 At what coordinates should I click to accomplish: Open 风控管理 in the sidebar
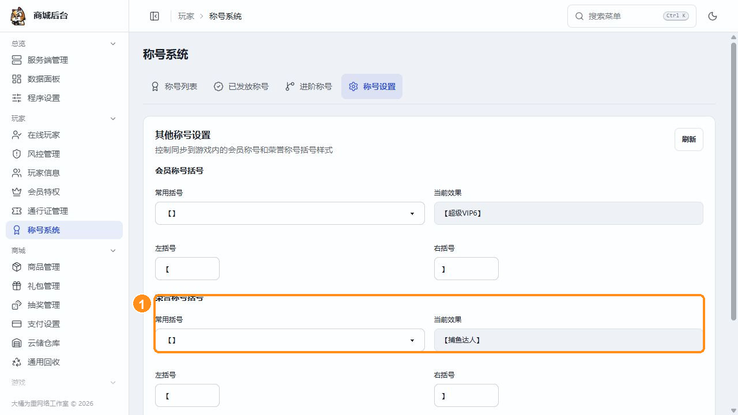pos(64,154)
